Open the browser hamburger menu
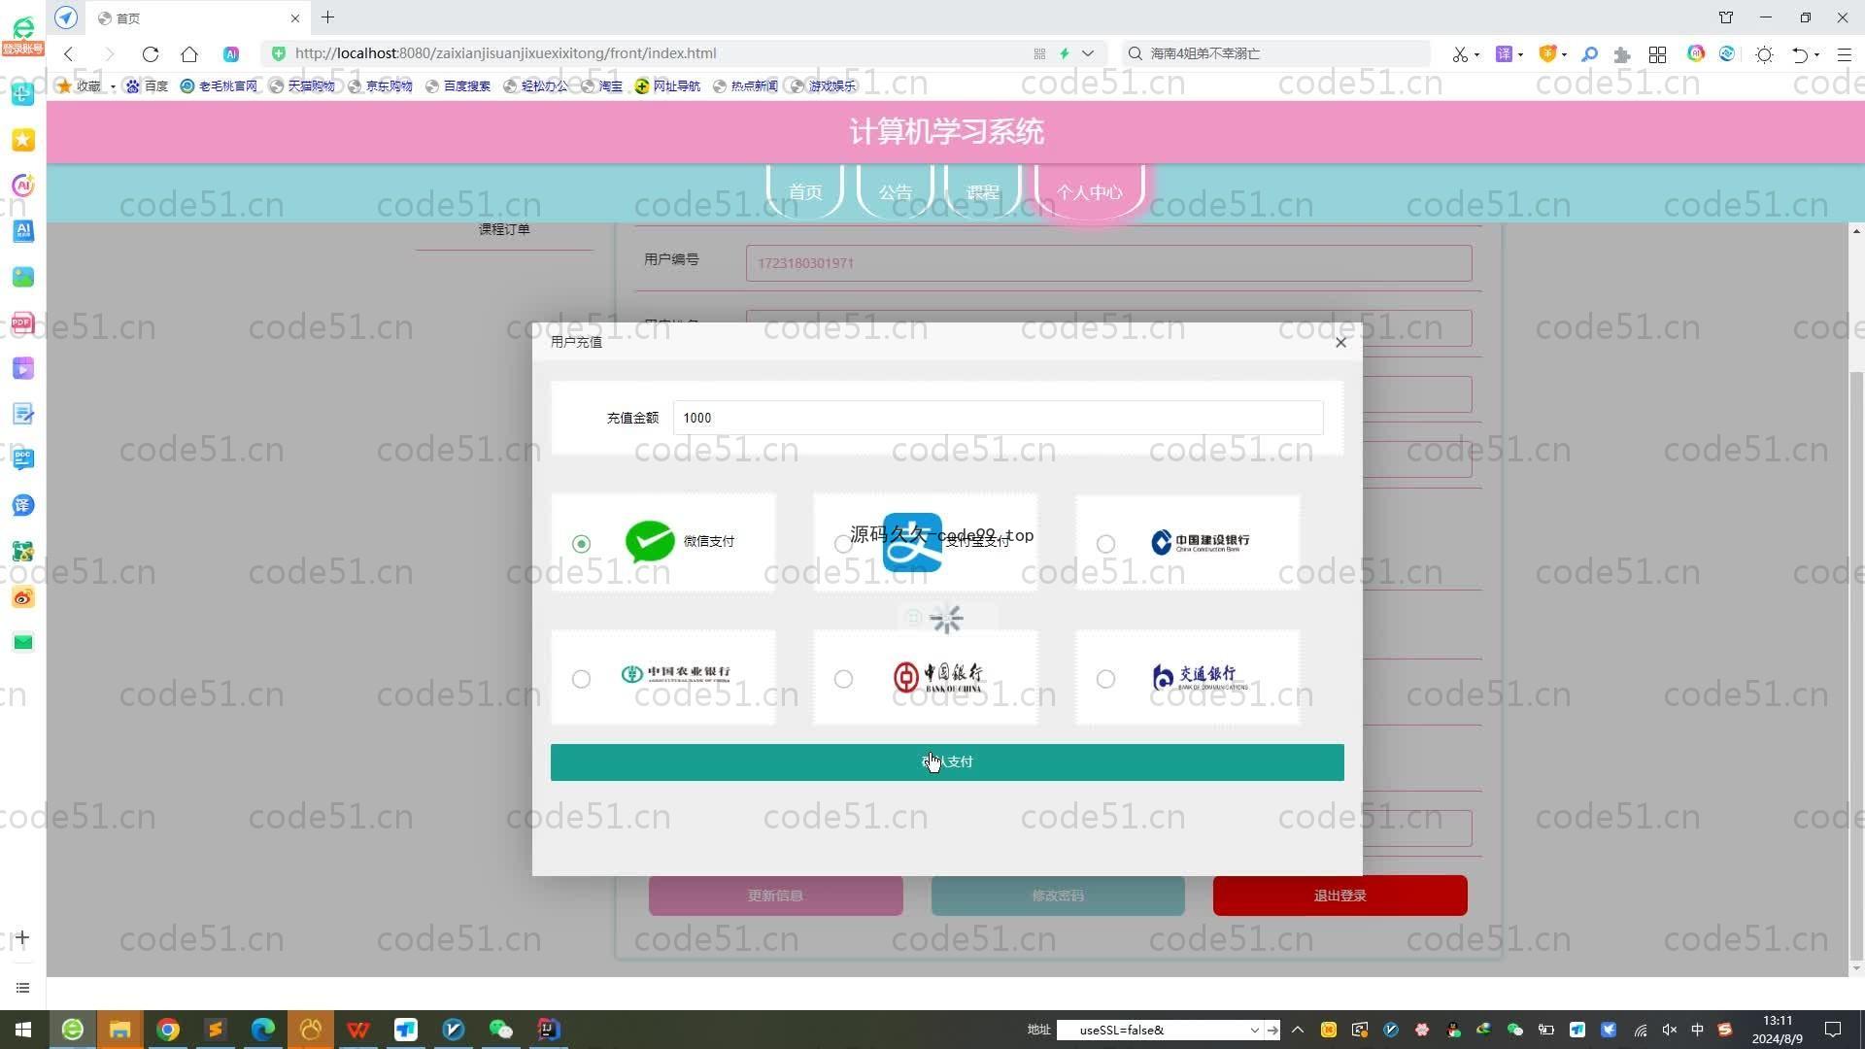 (1844, 54)
